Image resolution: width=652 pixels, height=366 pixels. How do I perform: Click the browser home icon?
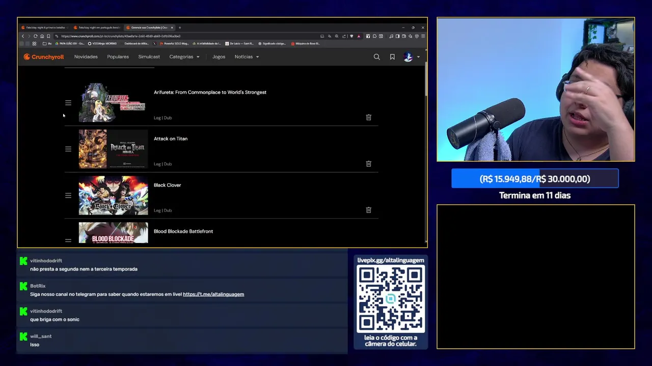(42, 36)
